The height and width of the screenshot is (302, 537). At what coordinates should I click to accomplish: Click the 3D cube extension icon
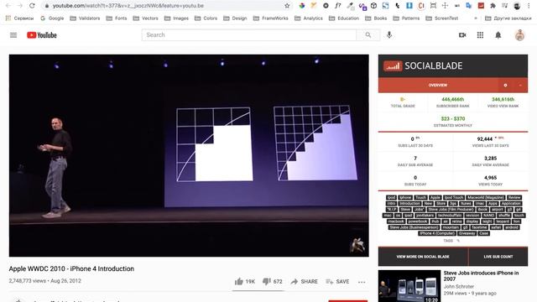pyautogui.click(x=373, y=6)
